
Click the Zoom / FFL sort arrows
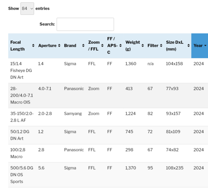tap(102, 46)
